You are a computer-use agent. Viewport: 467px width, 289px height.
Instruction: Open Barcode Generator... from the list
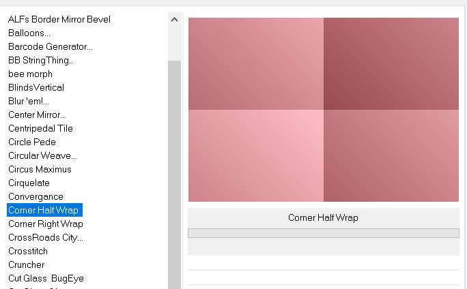click(x=50, y=46)
